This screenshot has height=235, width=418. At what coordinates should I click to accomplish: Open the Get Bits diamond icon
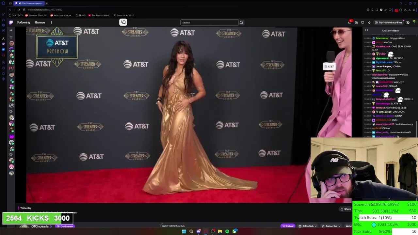369,23
